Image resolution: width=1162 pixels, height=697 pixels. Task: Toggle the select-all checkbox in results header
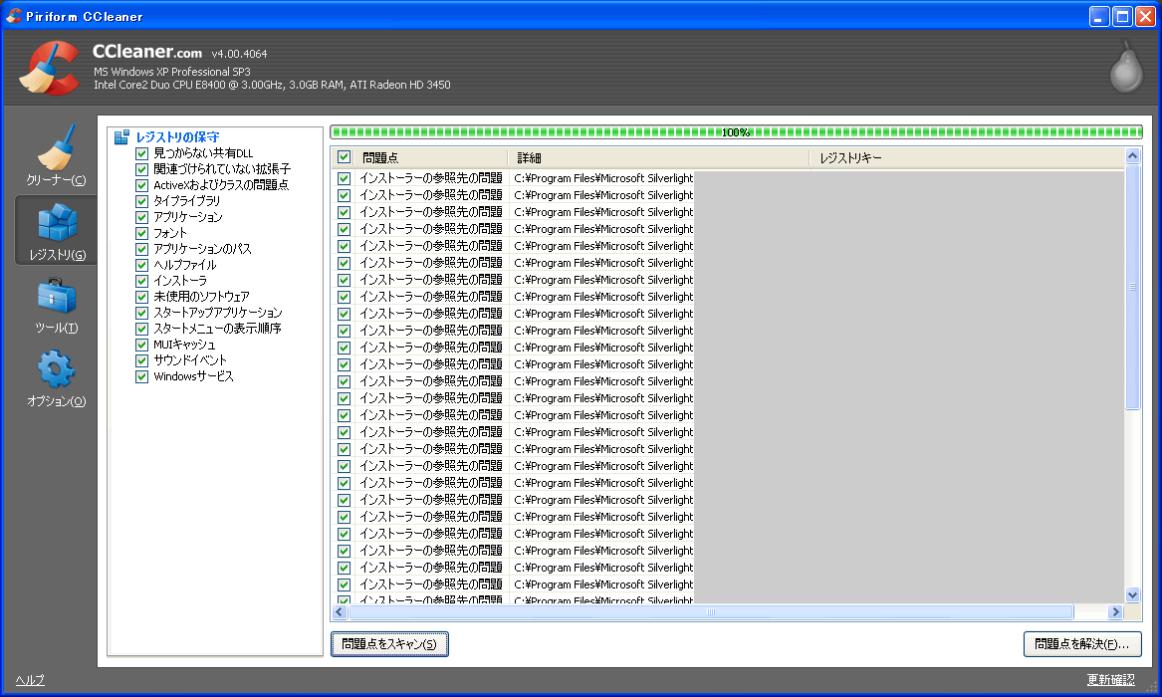click(x=344, y=157)
